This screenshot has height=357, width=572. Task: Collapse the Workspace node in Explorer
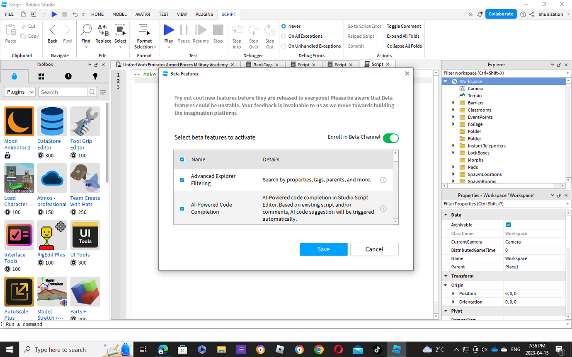pyautogui.click(x=446, y=82)
